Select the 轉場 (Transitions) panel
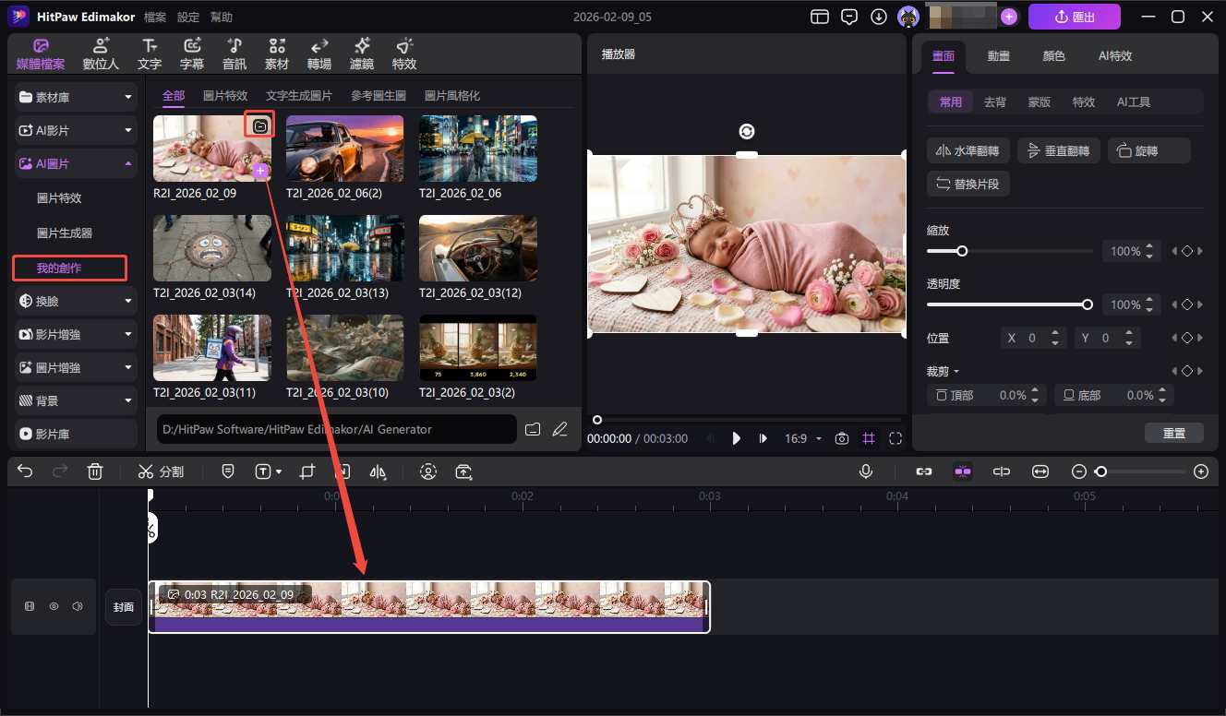Image resolution: width=1226 pixels, height=716 pixels. (319, 53)
